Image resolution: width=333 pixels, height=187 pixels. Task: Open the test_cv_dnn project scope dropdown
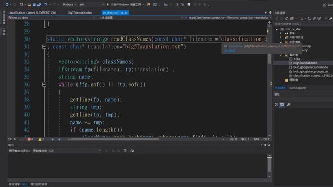pyautogui.click(x=52, y=18)
